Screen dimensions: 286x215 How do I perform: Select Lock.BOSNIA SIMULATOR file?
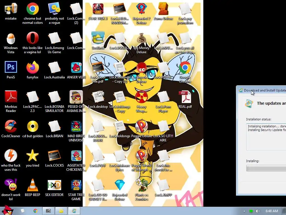tap(54, 97)
